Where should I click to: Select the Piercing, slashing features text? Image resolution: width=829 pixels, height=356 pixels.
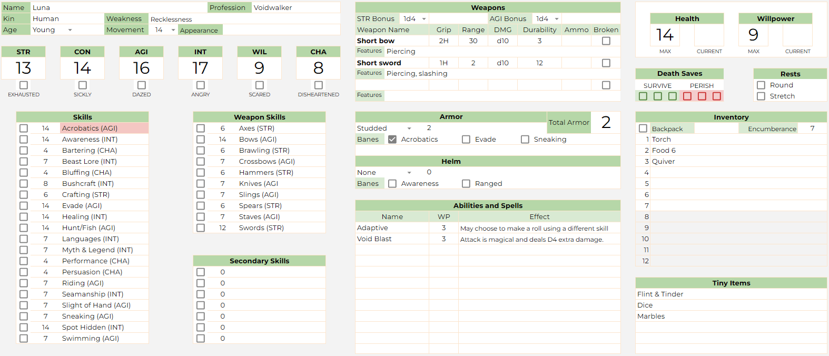pyautogui.click(x=417, y=73)
